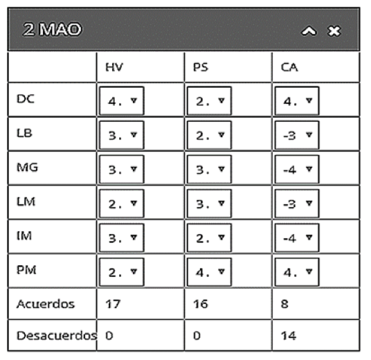Screen dimensions: 371x360
Task: Open the DC row CA dropdown
Action: [x=297, y=101]
